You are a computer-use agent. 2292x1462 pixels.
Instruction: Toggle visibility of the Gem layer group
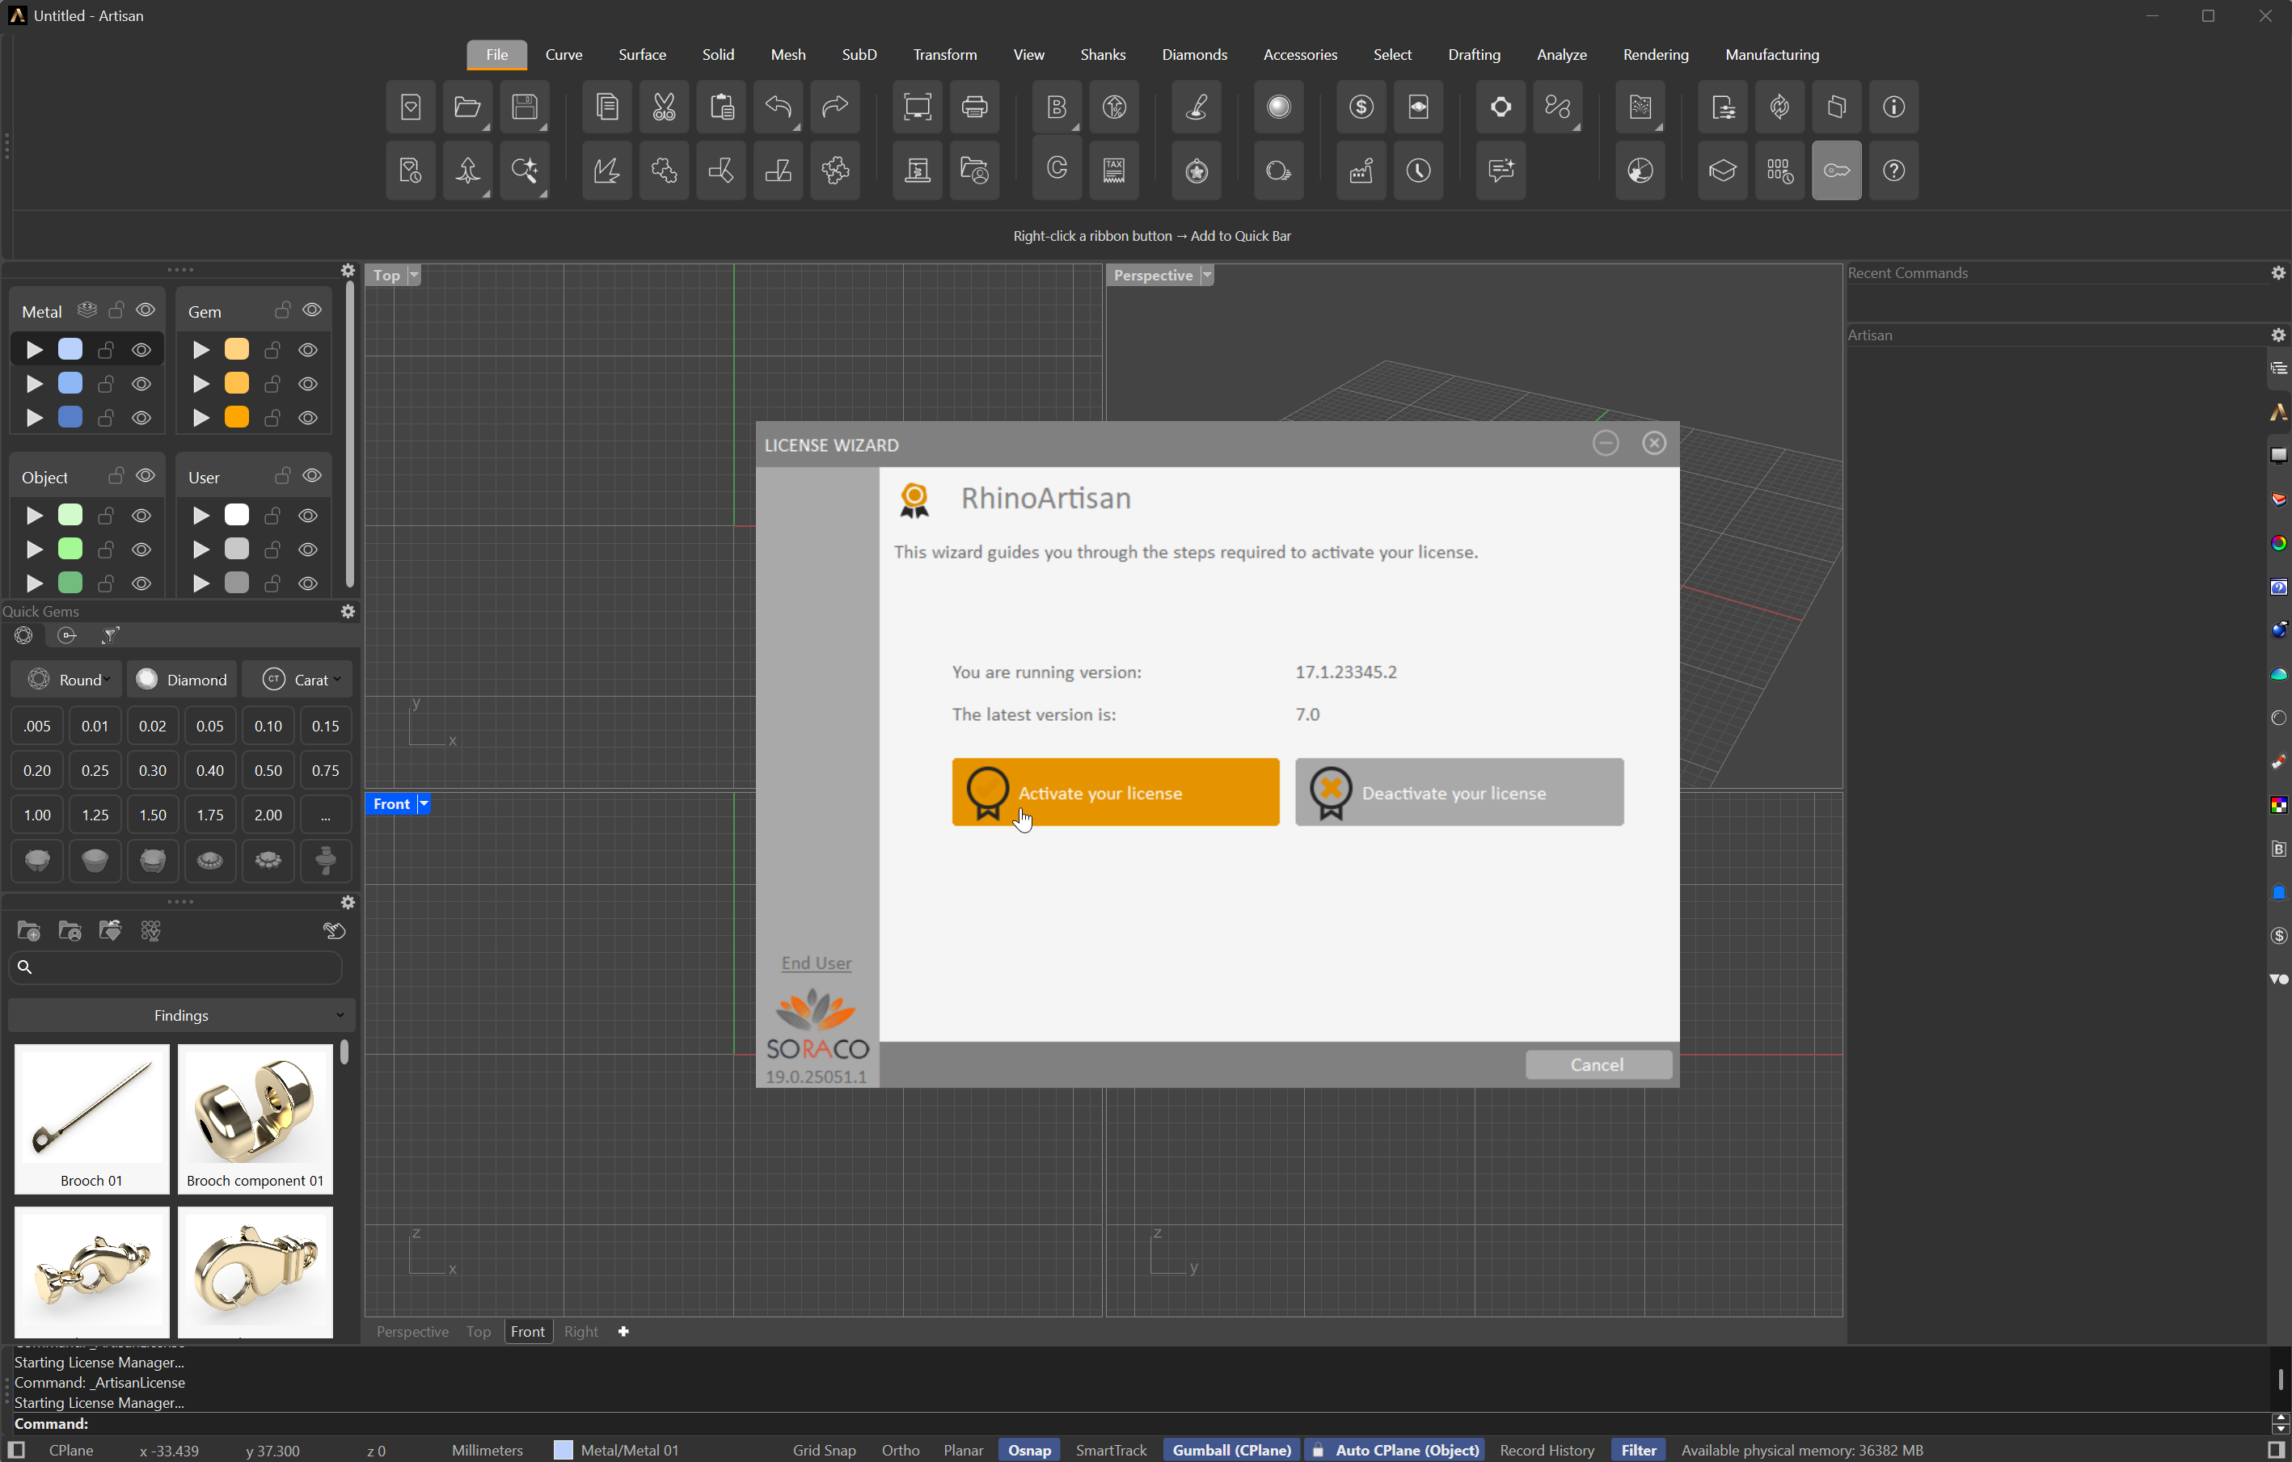tap(312, 310)
